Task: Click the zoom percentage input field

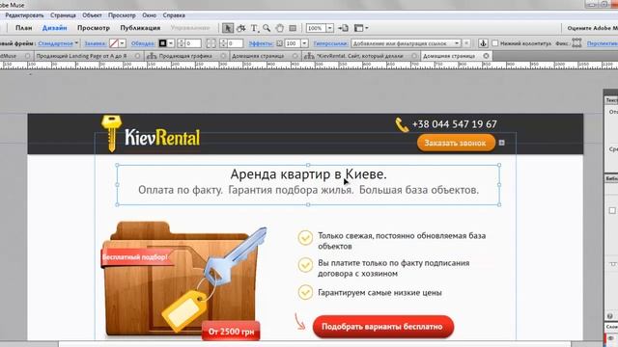Action: tap(316, 28)
